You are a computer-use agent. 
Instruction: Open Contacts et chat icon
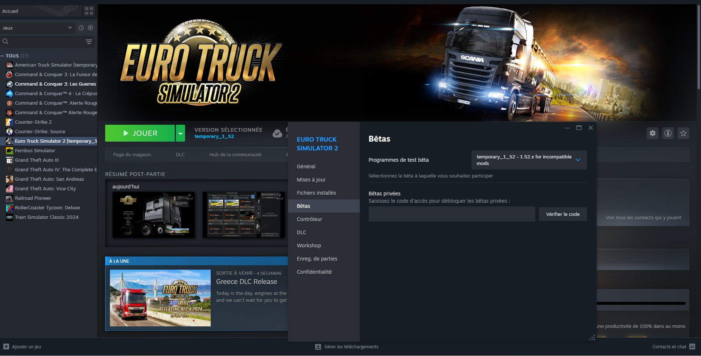click(692, 346)
